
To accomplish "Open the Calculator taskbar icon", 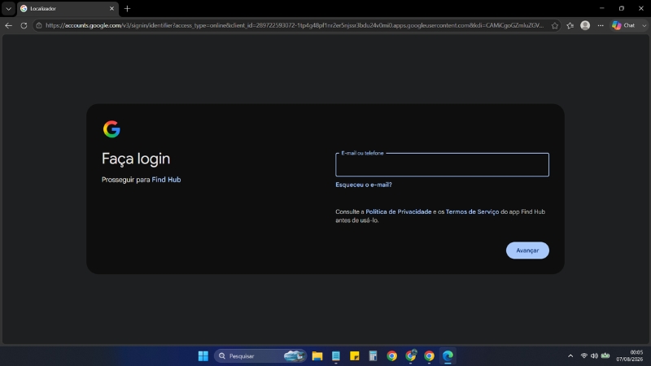I will point(373,355).
